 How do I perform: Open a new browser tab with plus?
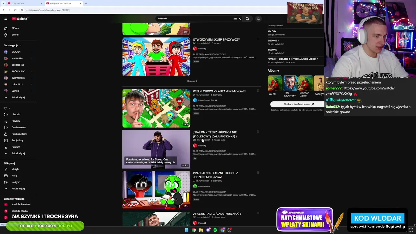point(86,3)
